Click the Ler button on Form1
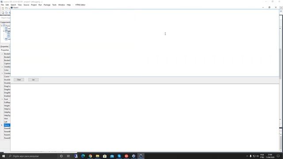Viewport: 283px width, 159px height. coord(34,79)
